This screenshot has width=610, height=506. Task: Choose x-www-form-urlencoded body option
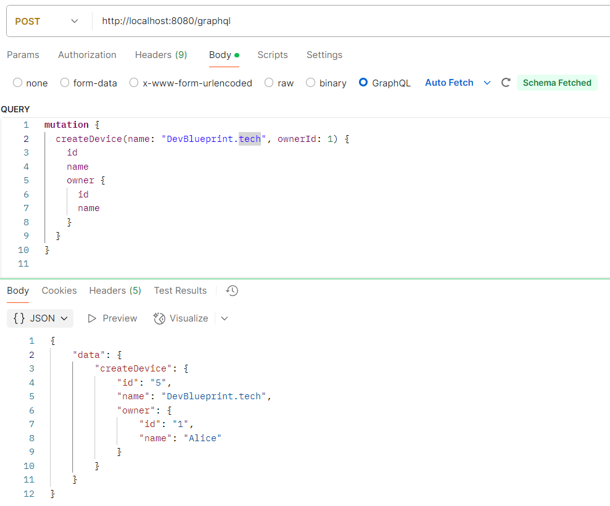click(x=134, y=83)
